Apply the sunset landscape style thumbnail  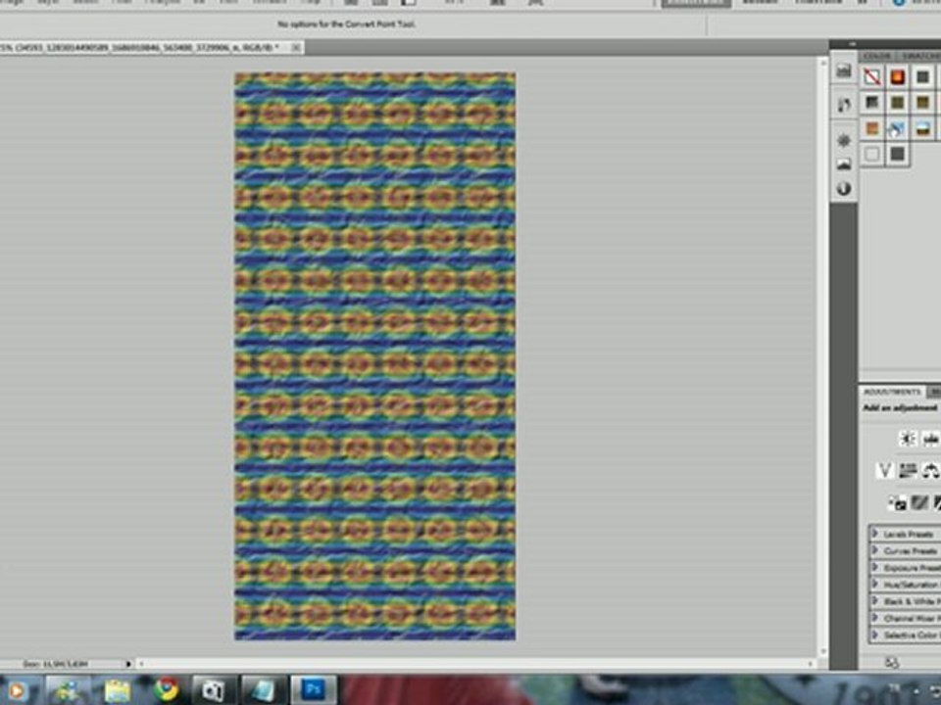[923, 128]
